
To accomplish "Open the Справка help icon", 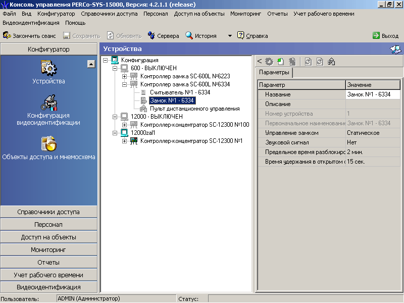I will click(240, 35).
